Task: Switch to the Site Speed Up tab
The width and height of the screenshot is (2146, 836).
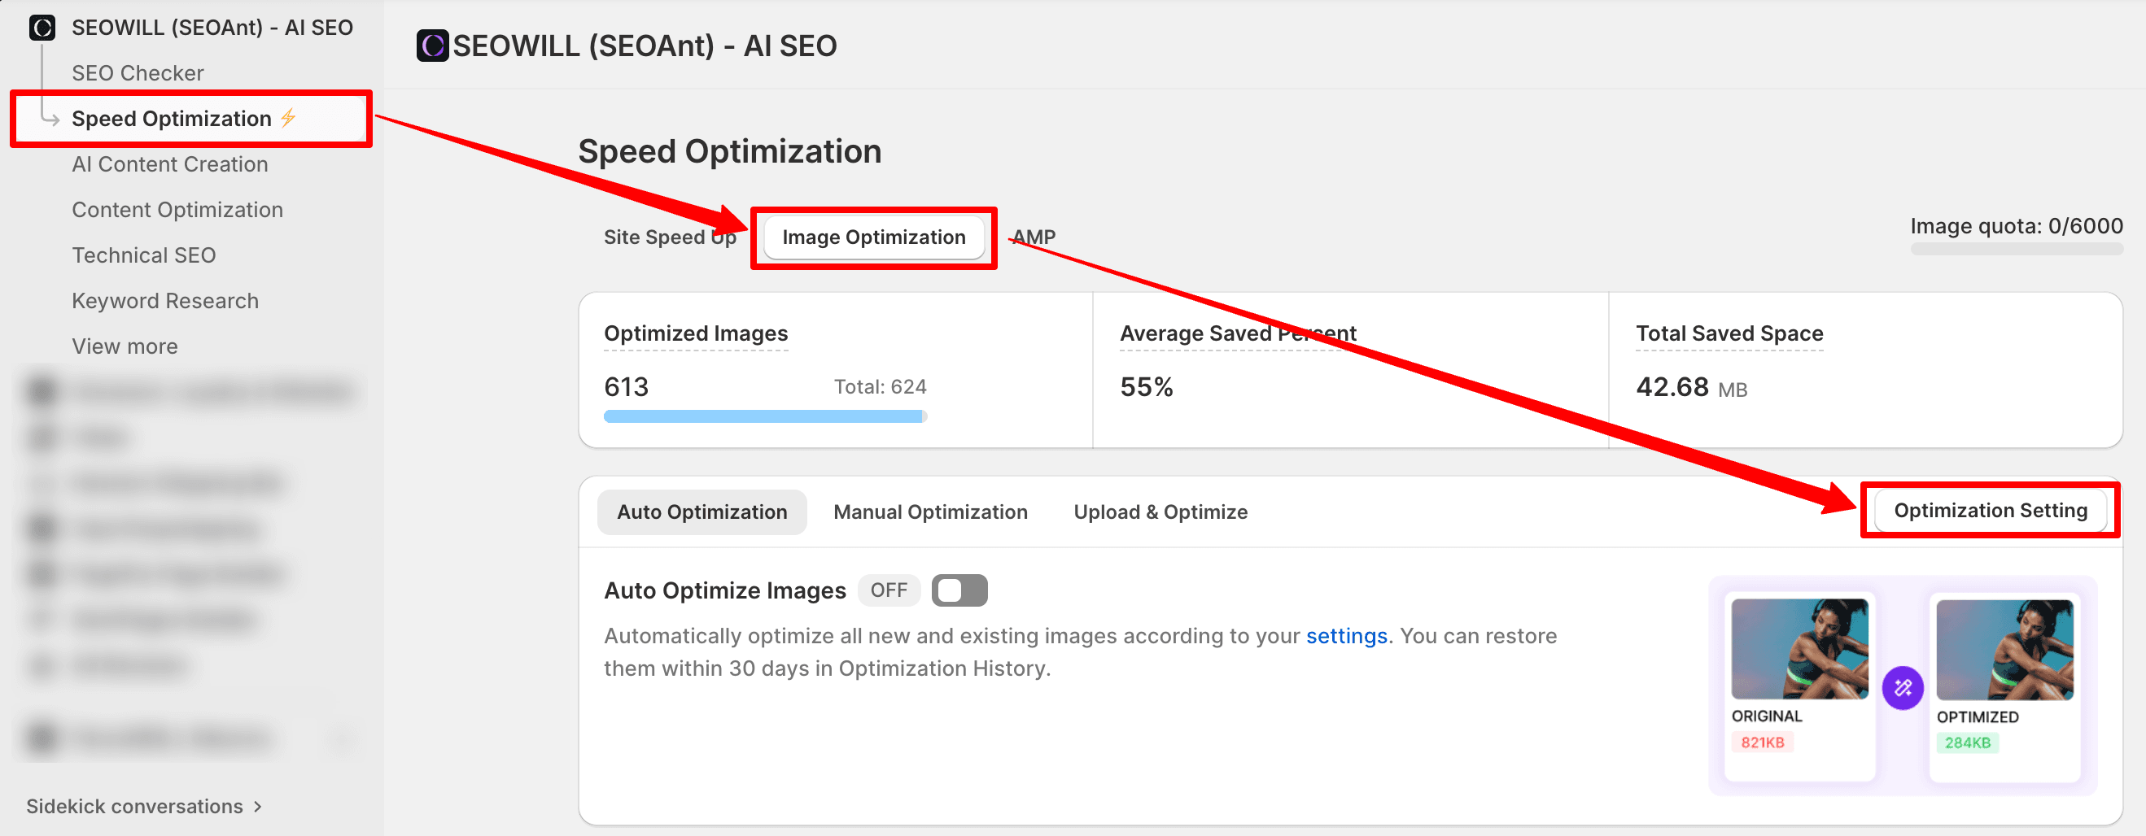Action: click(669, 237)
